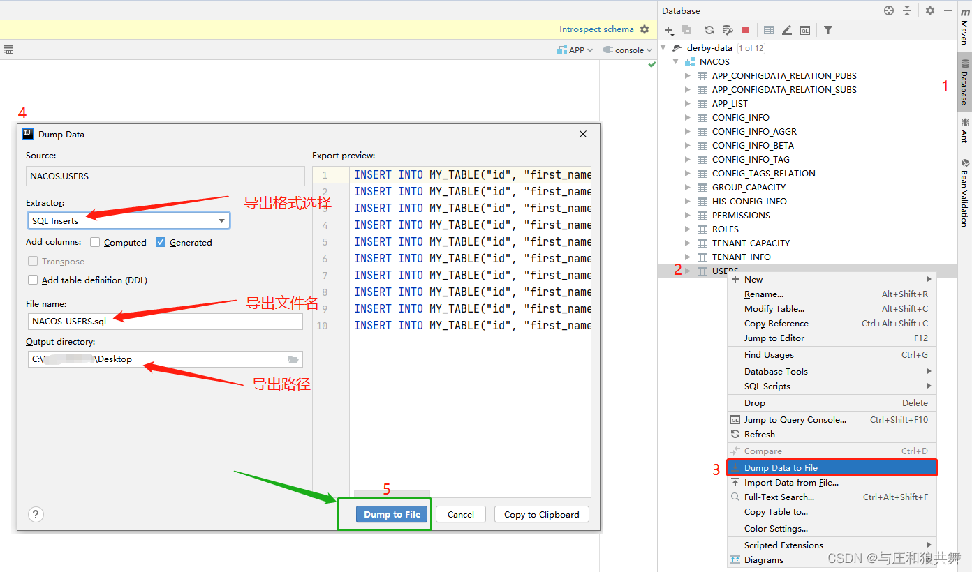The width and height of the screenshot is (972, 572).
Task: Collapse the NACOS schema
Action: pos(675,61)
